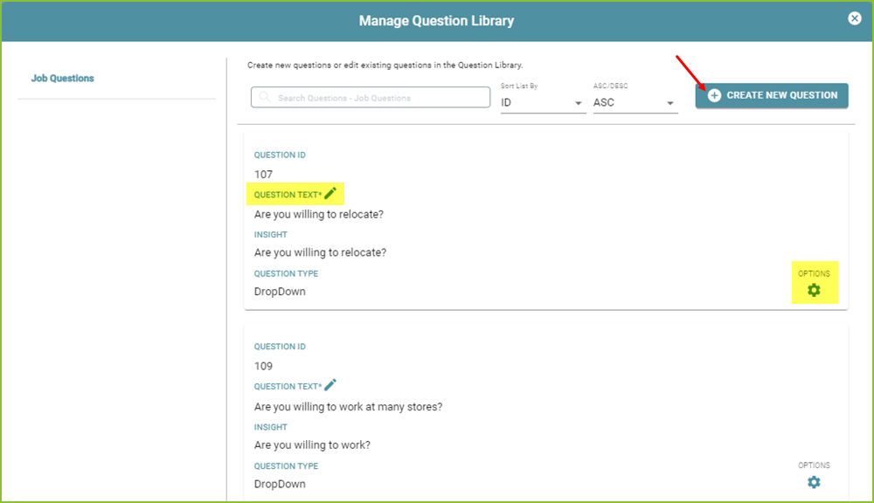Image resolution: width=874 pixels, height=503 pixels.
Task: Click the Manage Question Library title
Action: [x=436, y=21]
